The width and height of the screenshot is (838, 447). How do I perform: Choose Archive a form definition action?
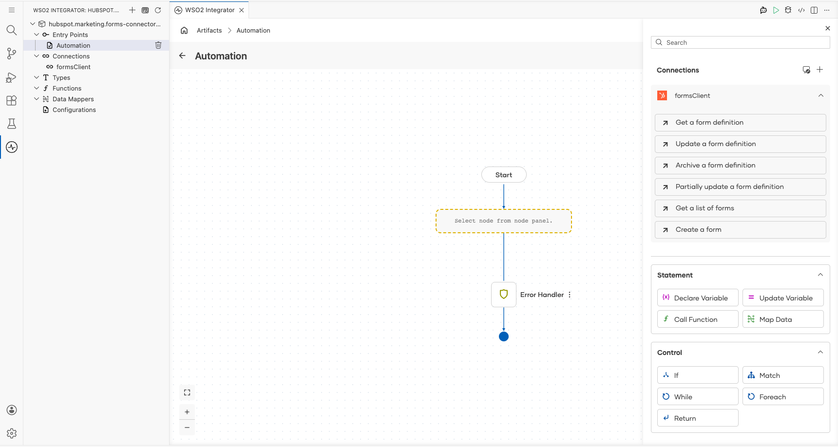[740, 166]
